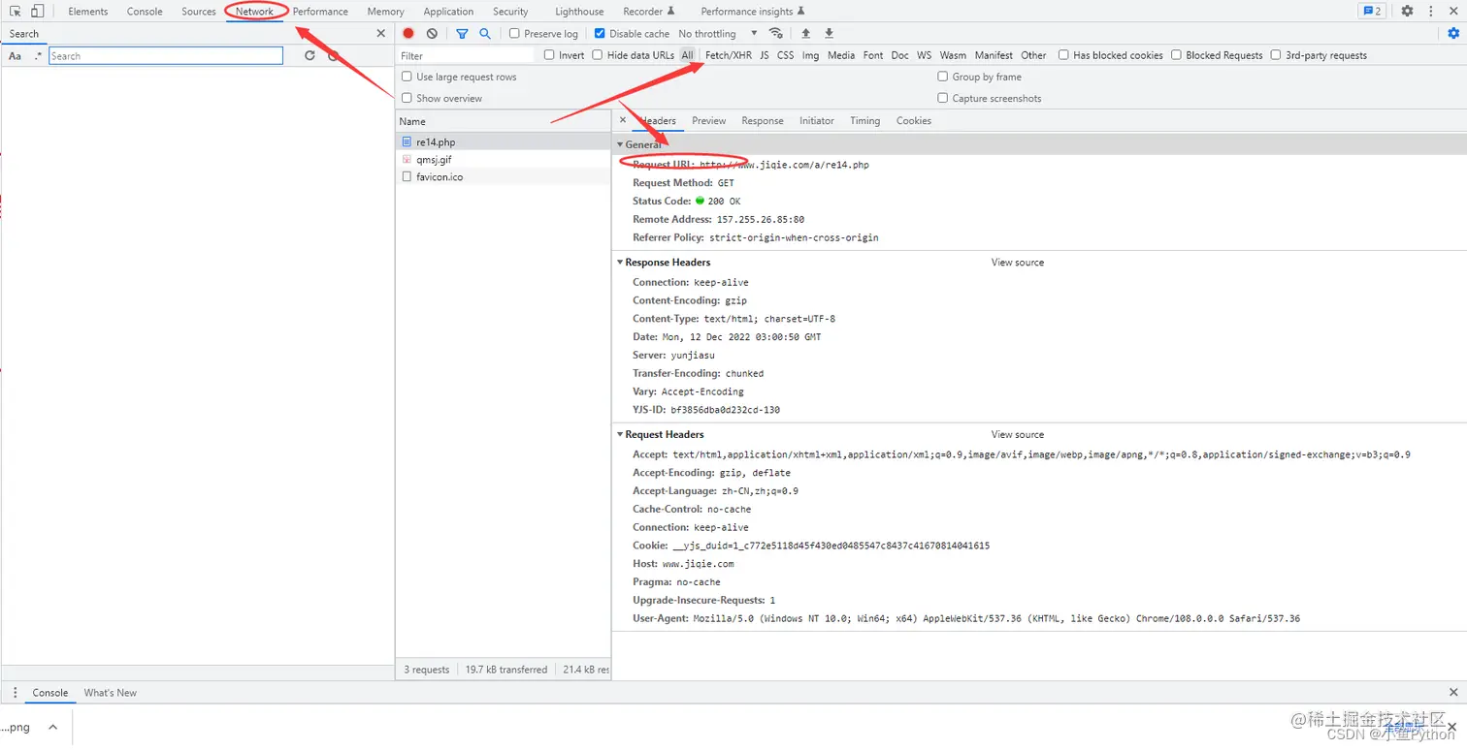Click the Name column header
The height and width of the screenshot is (750, 1467).
[503, 121]
